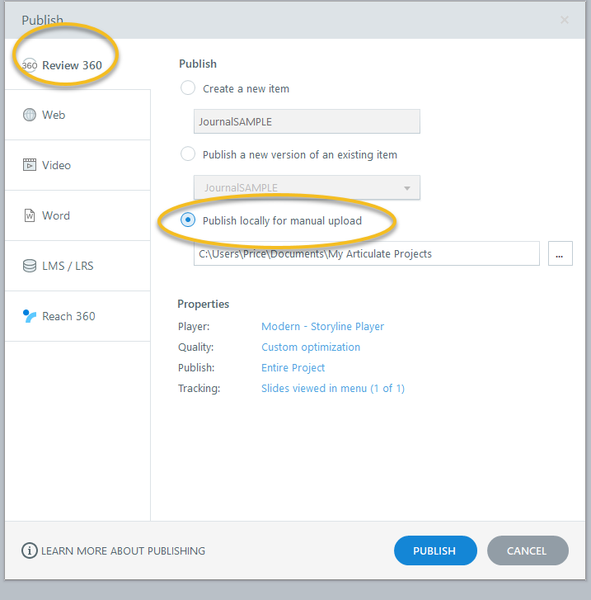
Task: Switch to the Web publish tab
Action: [x=77, y=116]
